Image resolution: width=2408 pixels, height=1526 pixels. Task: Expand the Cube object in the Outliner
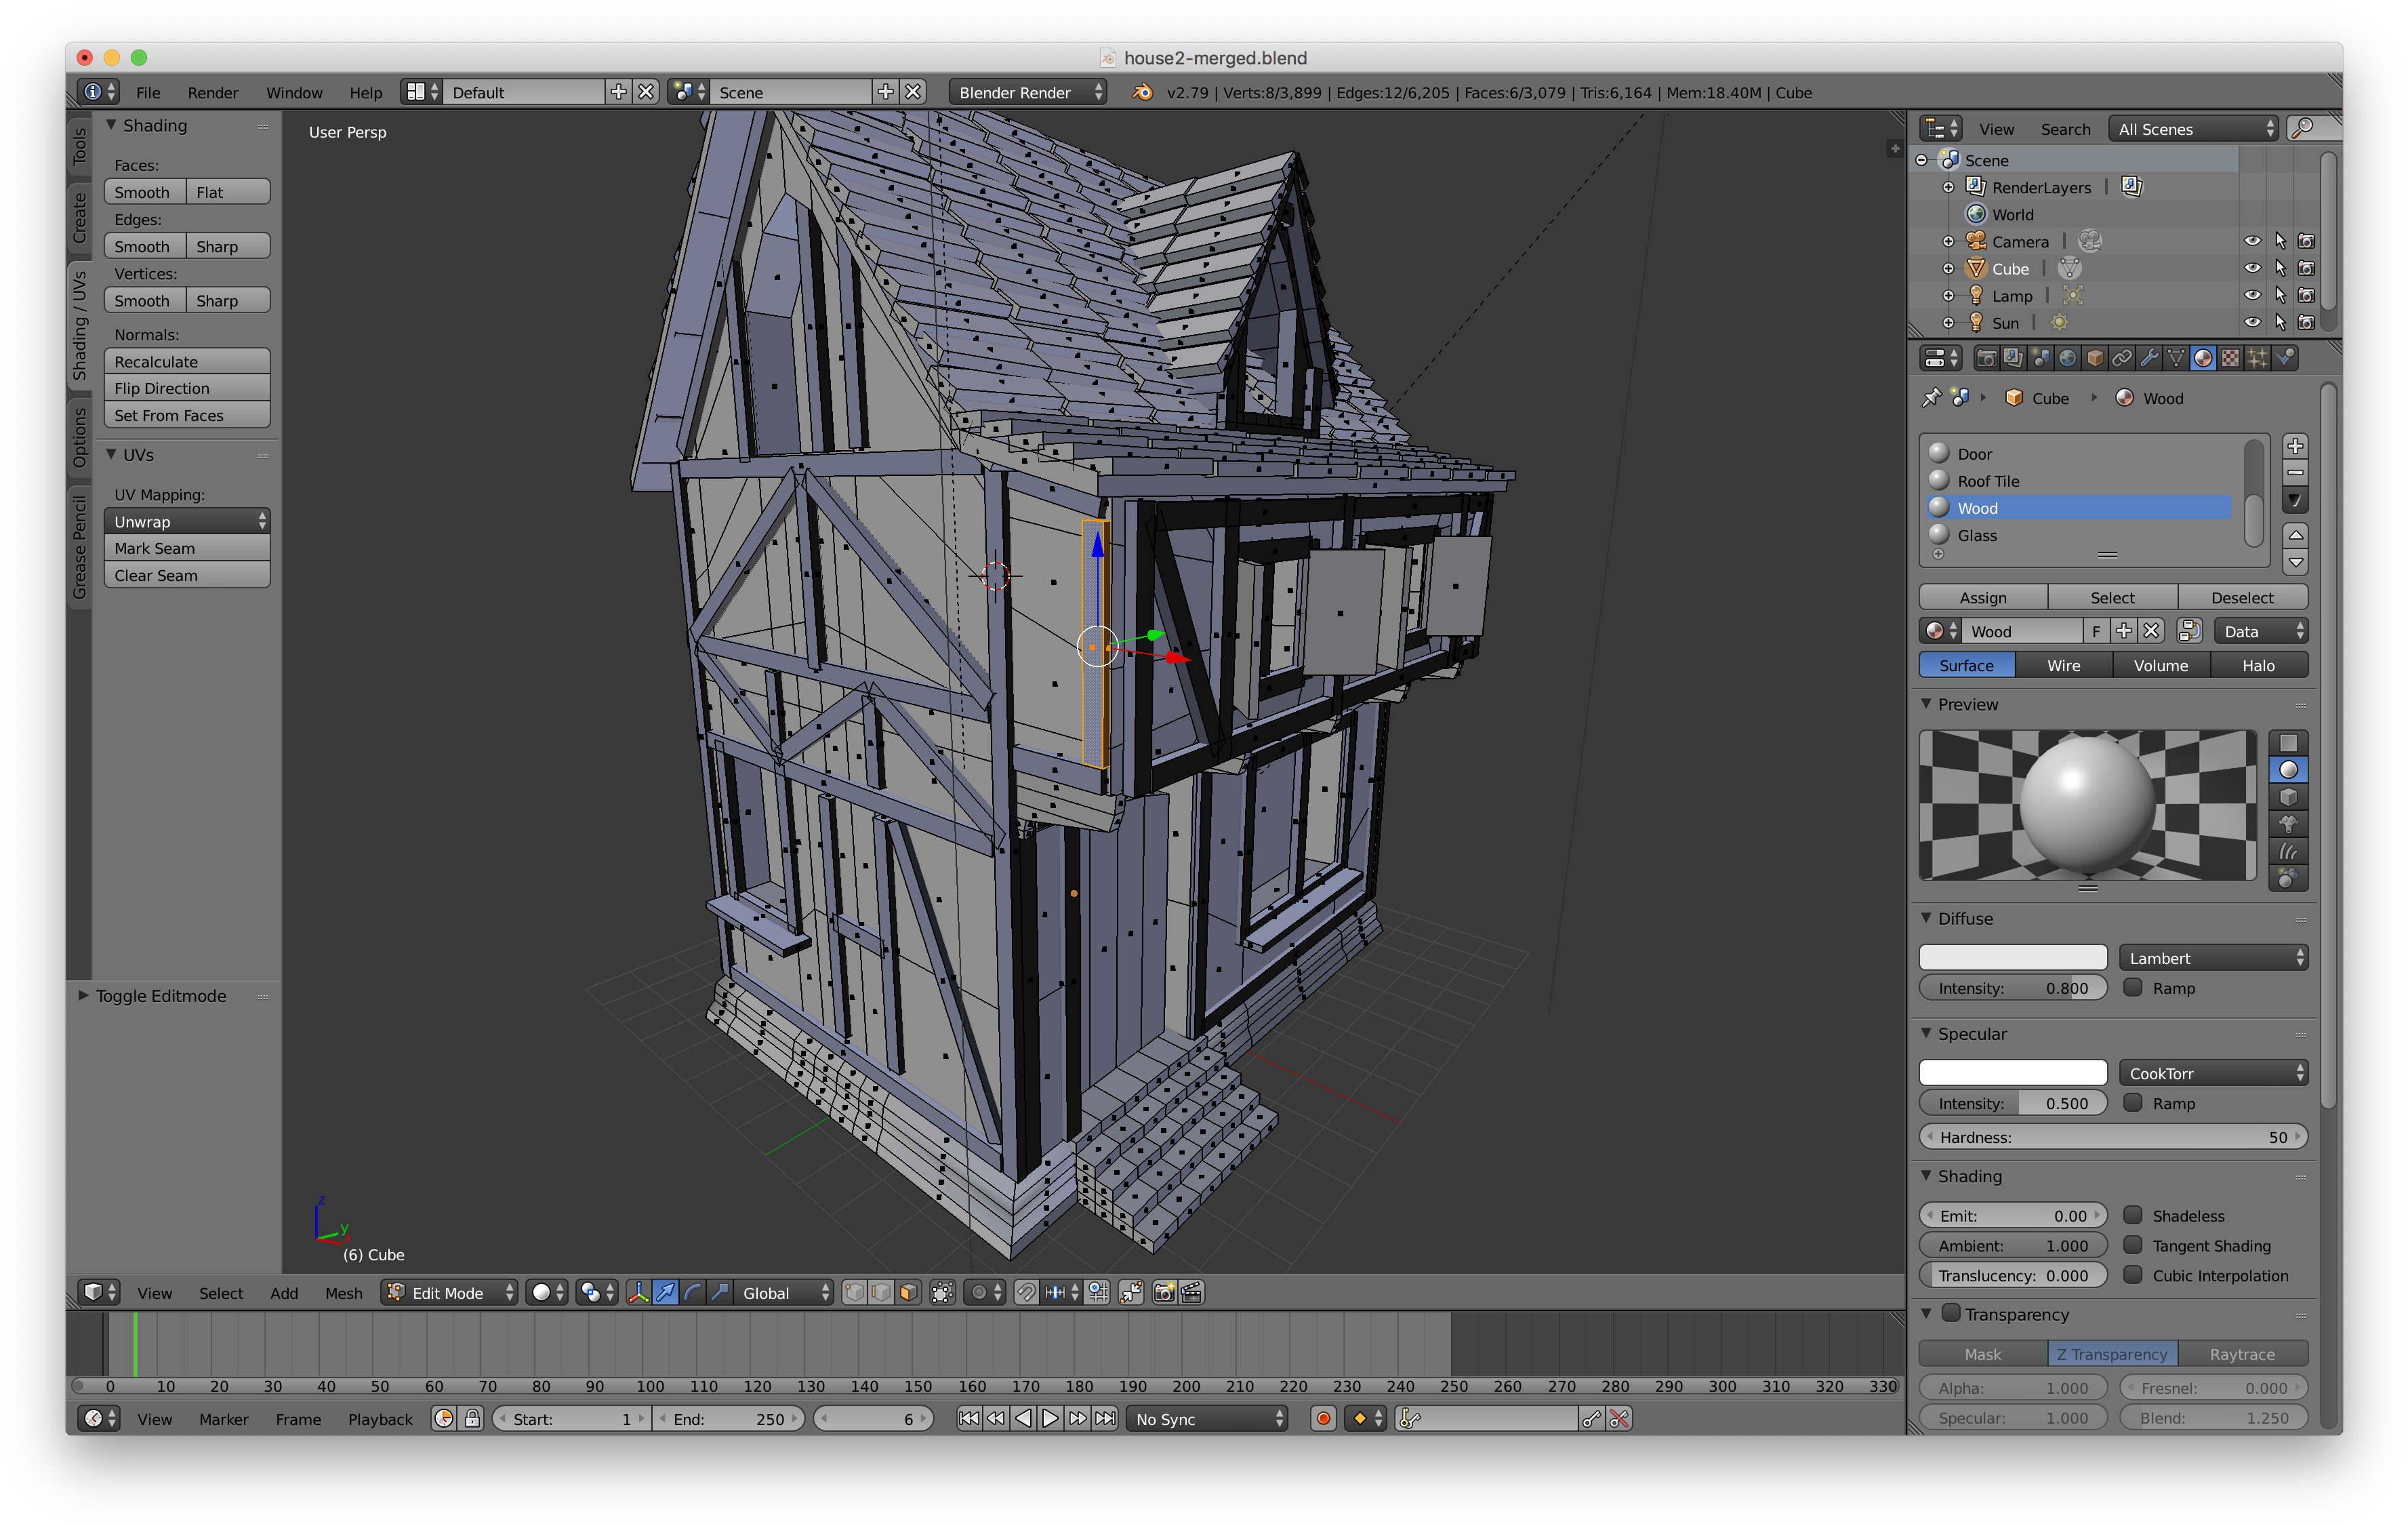tap(1948, 268)
